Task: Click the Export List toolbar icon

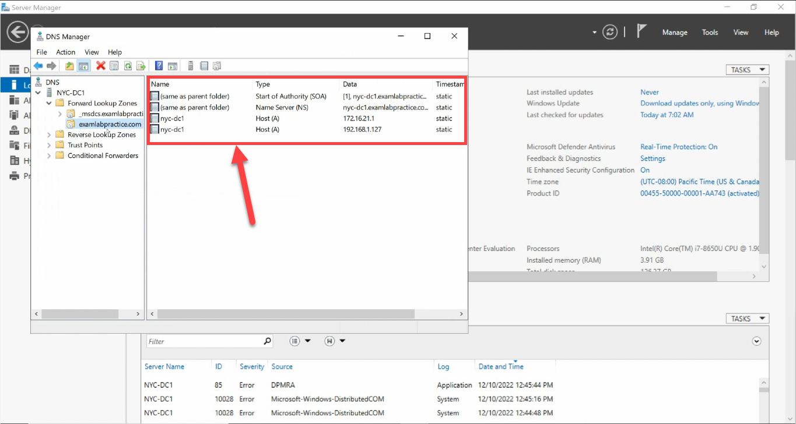Action: [141, 66]
